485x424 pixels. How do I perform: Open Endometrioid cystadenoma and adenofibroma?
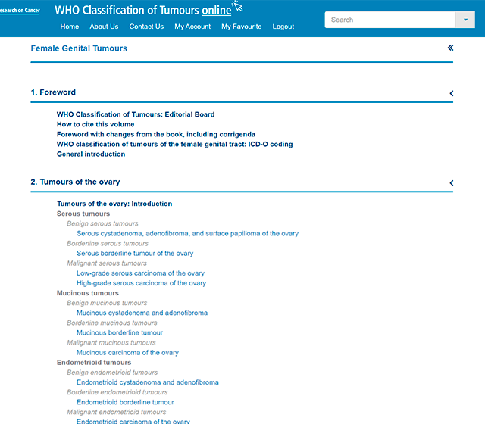(148, 382)
